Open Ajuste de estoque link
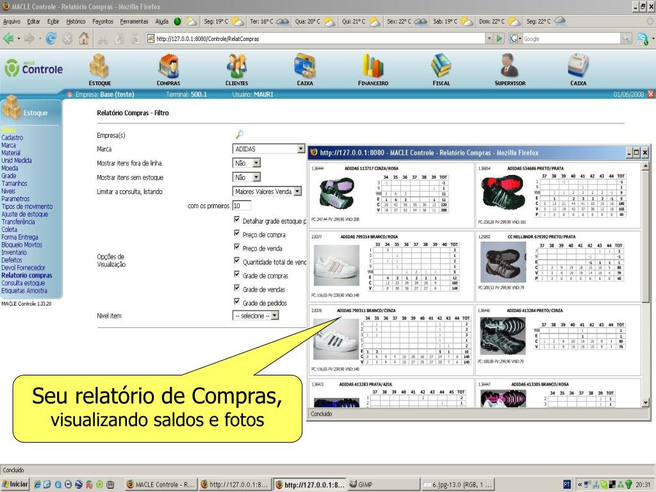Screen dimensions: 656x492 click(x=25, y=214)
